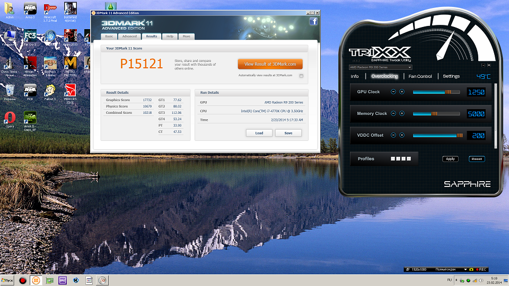The width and height of the screenshot is (509, 286).
Task: Click the orange 3DMark taskbar button
Action: pos(36,281)
